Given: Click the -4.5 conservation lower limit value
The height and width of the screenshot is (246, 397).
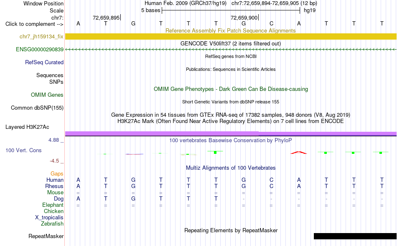Looking at the screenshot, I should click(x=54, y=161).
